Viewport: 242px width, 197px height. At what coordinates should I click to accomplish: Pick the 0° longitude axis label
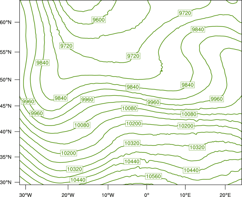(147, 195)
